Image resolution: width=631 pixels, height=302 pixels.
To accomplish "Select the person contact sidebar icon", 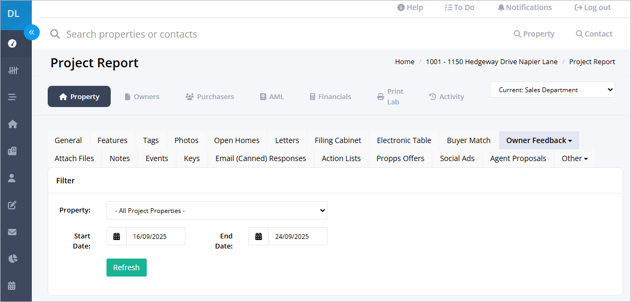I will (12, 178).
